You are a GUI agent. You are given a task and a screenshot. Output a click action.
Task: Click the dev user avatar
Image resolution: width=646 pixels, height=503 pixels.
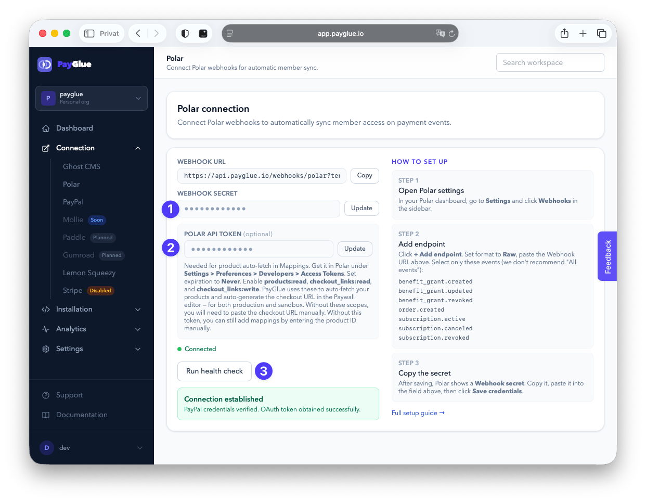click(x=47, y=448)
